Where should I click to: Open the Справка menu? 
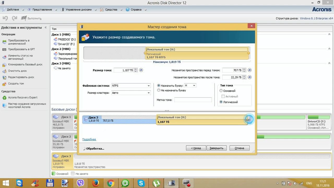pos(136,10)
